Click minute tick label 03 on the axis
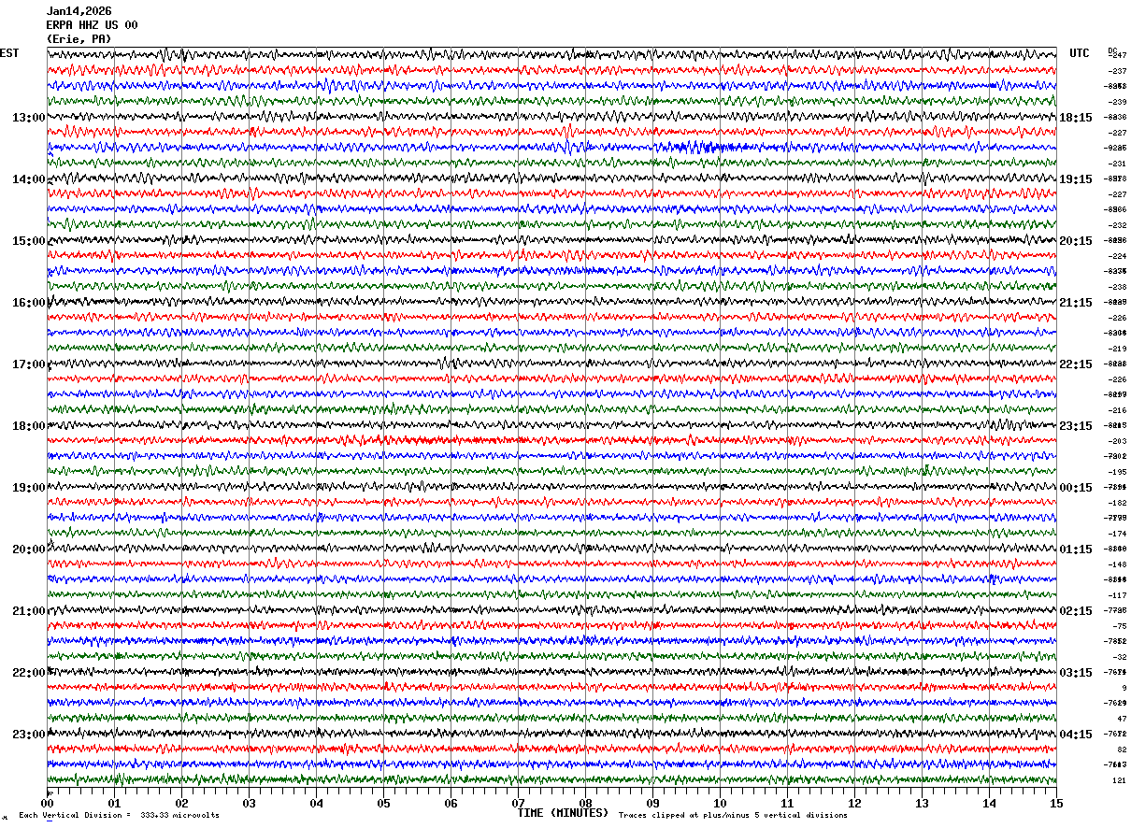The width and height of the screenshot is (1131, 828). [249, 803]
